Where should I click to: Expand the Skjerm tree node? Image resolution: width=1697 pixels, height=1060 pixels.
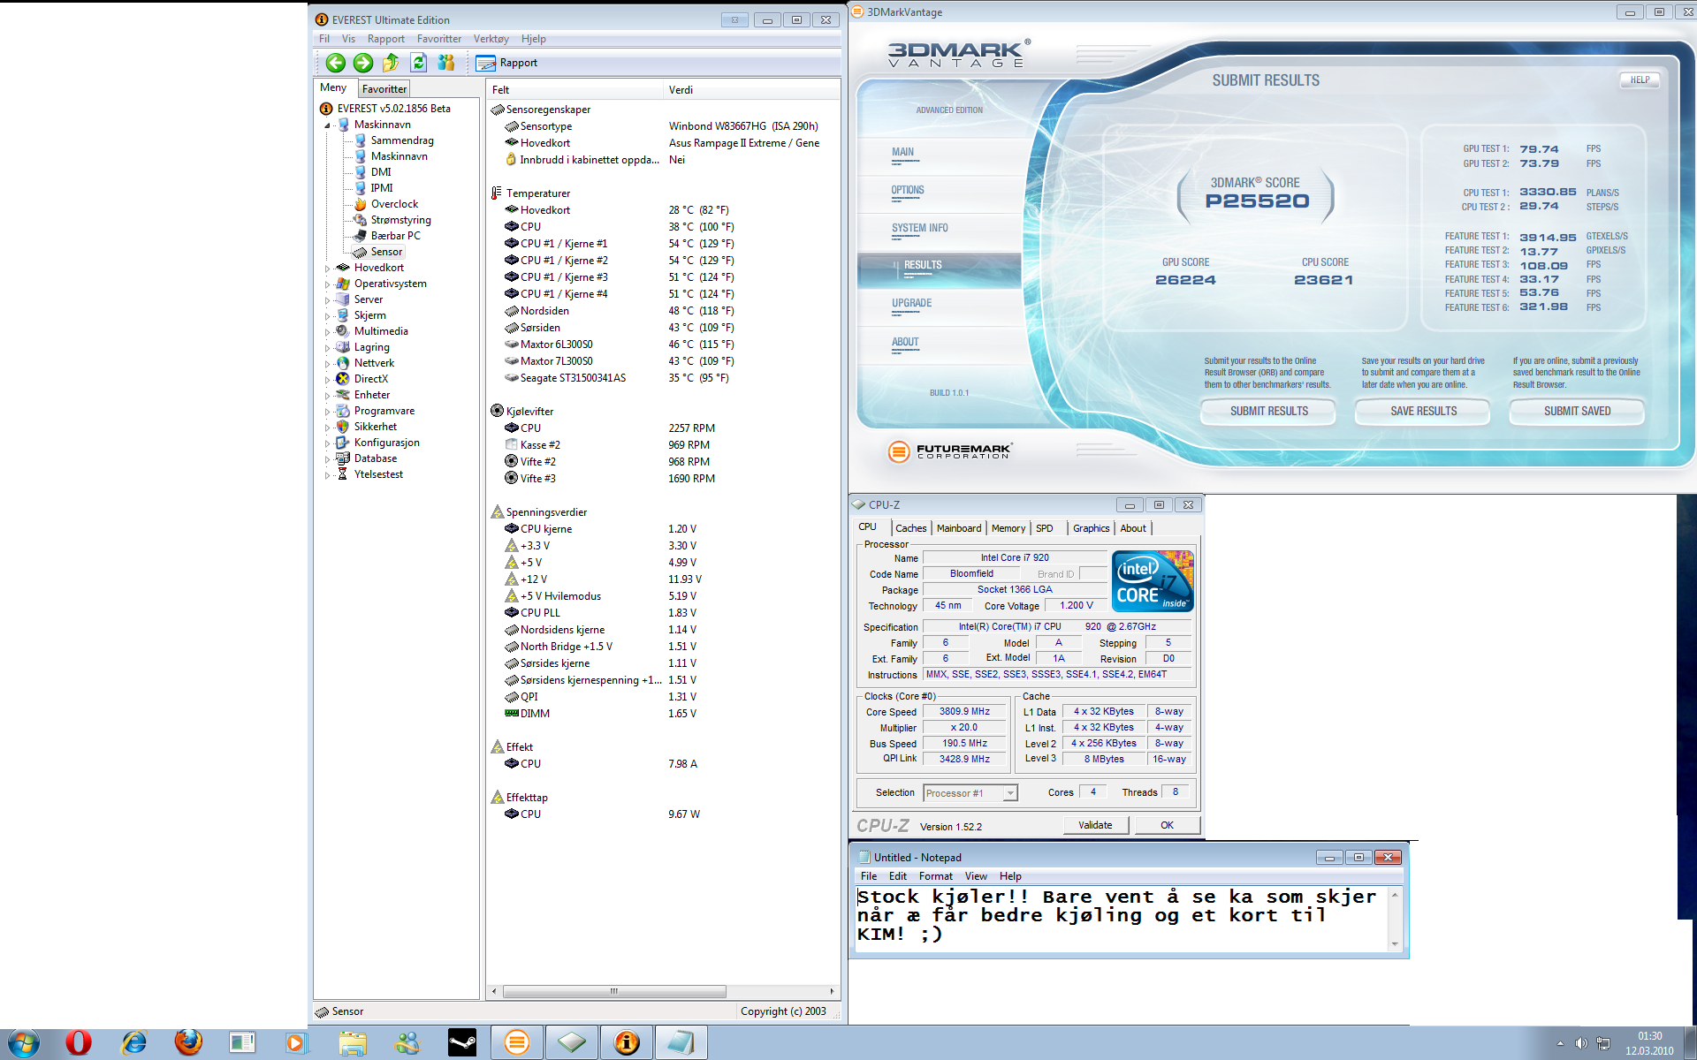click(327, 316)
